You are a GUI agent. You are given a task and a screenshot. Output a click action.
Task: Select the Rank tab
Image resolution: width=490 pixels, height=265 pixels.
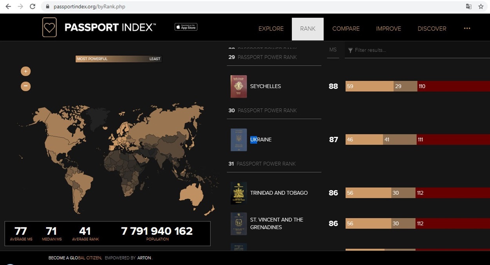coord(308,29)
